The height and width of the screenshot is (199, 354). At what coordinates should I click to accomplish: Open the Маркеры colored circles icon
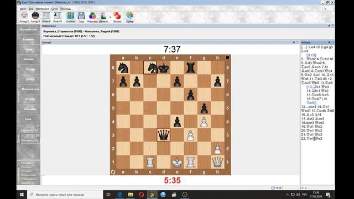92,17
